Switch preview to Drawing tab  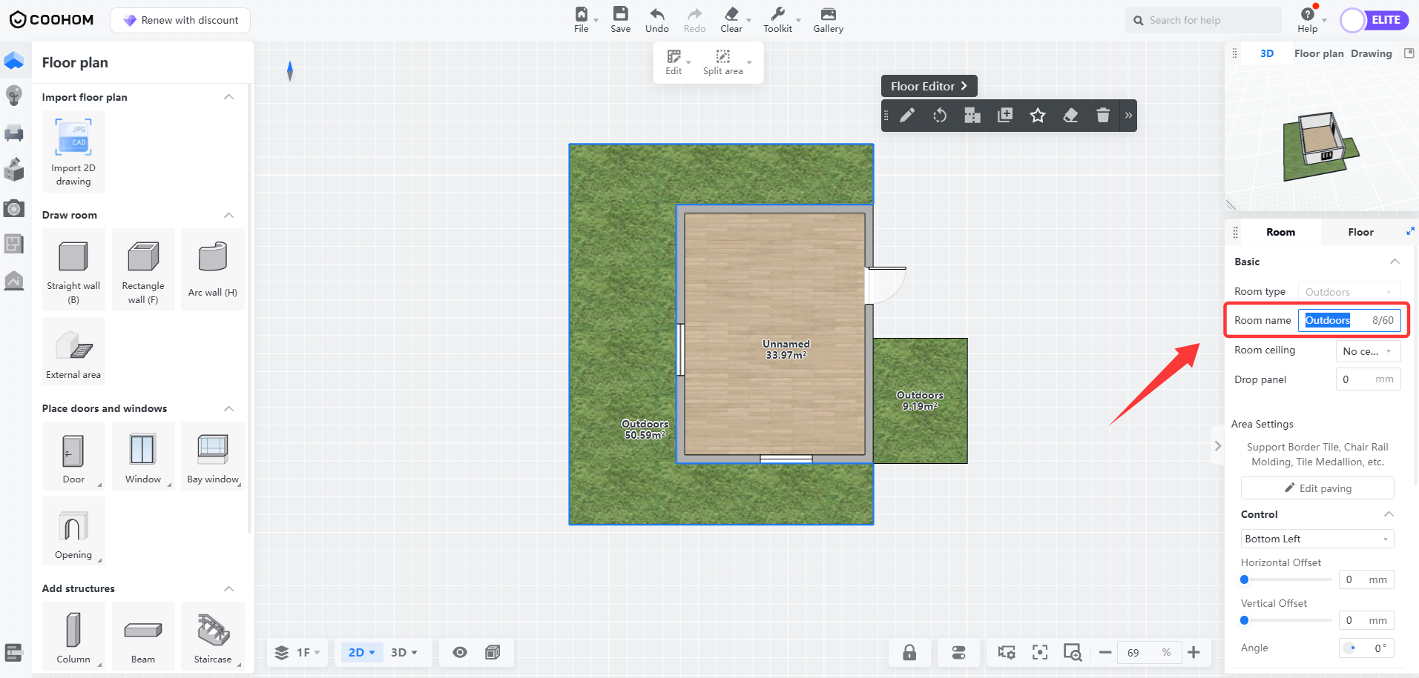[x=1371, y=53]
